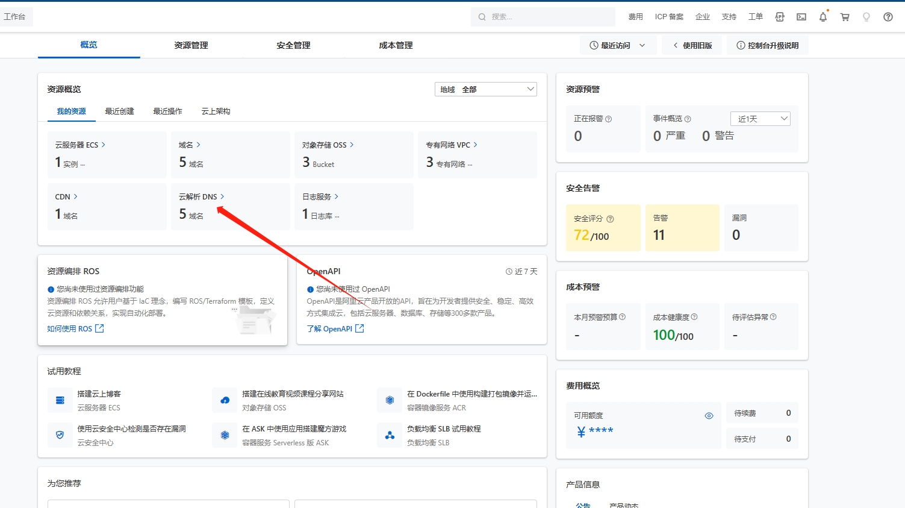Click the lightbulb icon in top bar

(x=866, y=17)
